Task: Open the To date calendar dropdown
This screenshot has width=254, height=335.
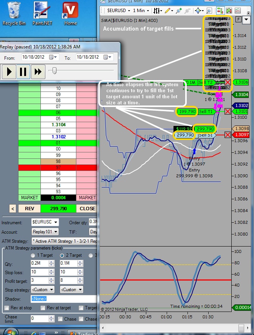Action: pos(107,57)
